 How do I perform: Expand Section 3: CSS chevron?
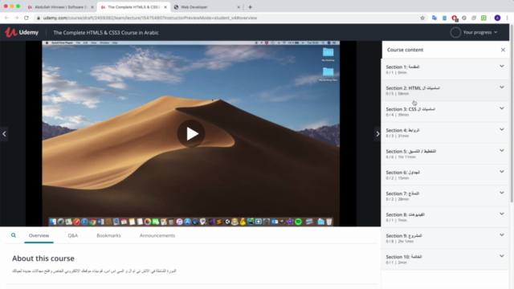point(501,108)
